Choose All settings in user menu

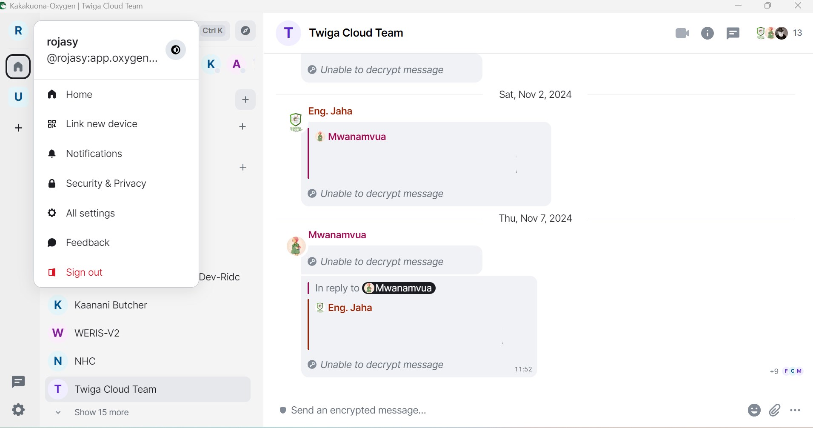[90, 213]
